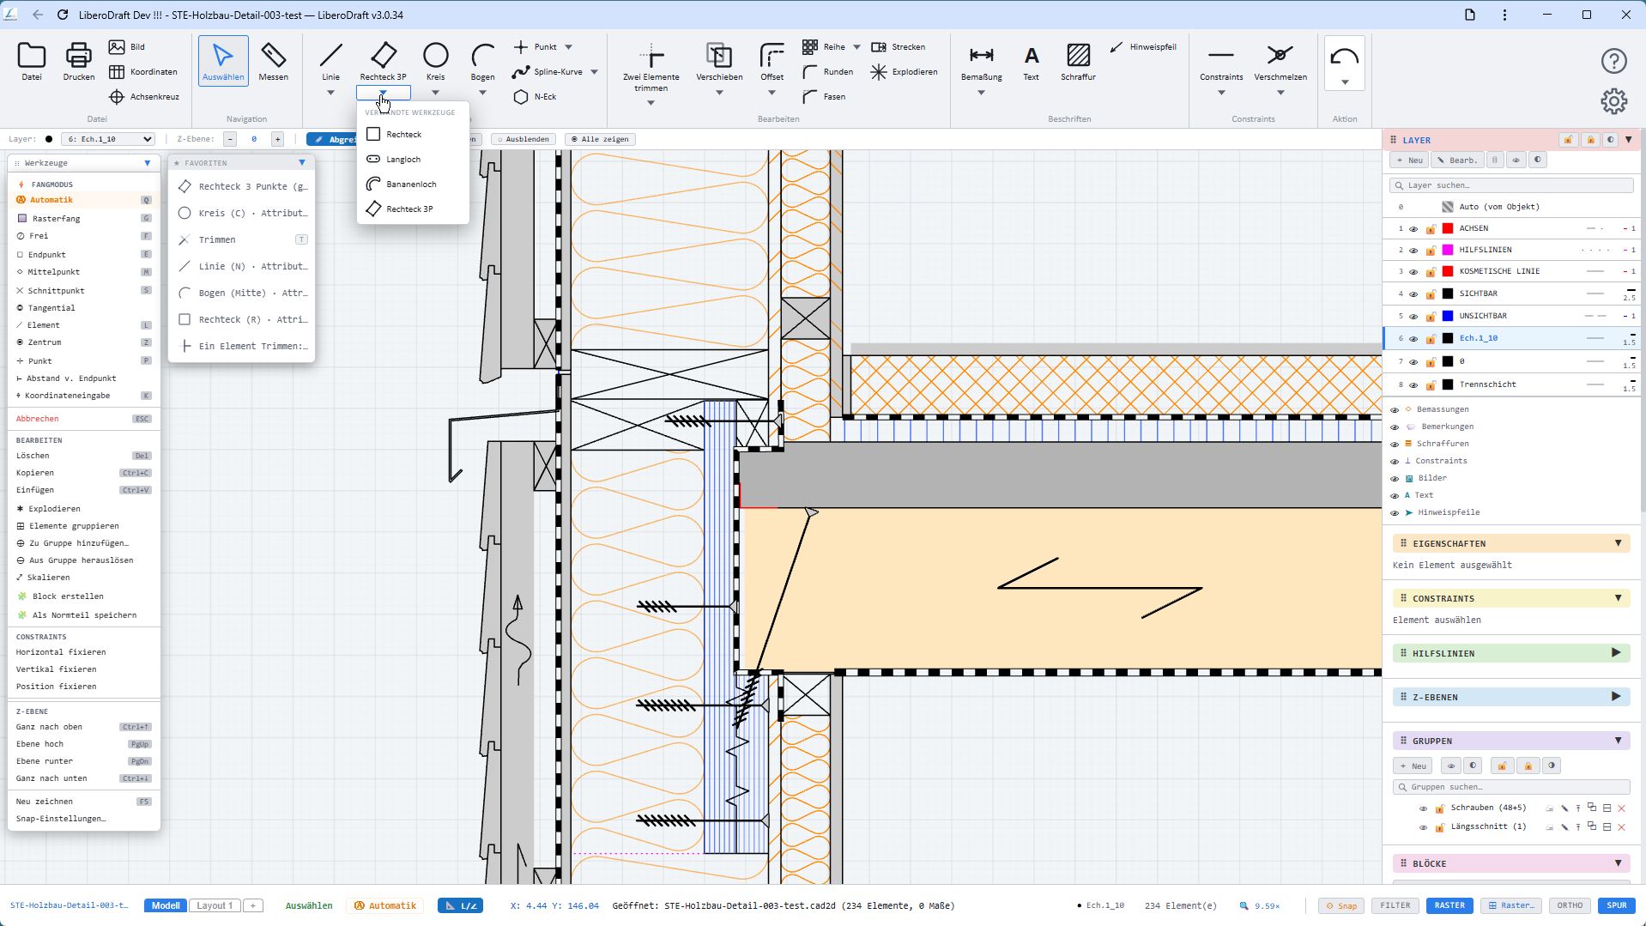Click the undo Aktion arrow
Screen dimensions: 1646x926
1344,57
